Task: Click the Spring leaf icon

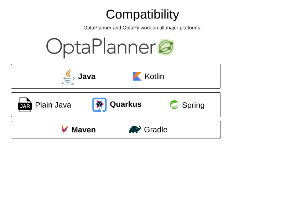Action: pyautogui.click(x=174, y=104)
